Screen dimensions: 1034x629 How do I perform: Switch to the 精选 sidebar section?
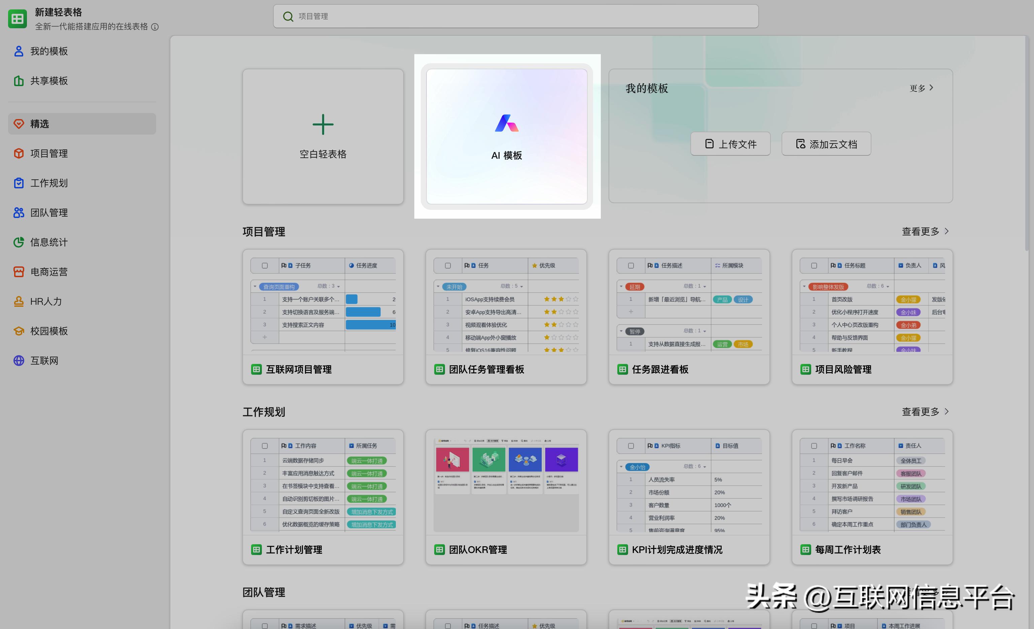(40, 124)
